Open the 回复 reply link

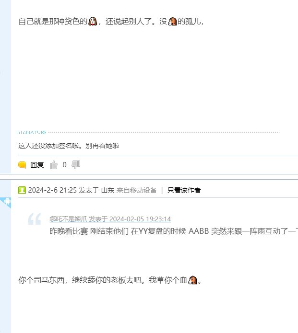pyautogui.click(x=37, y=165)
